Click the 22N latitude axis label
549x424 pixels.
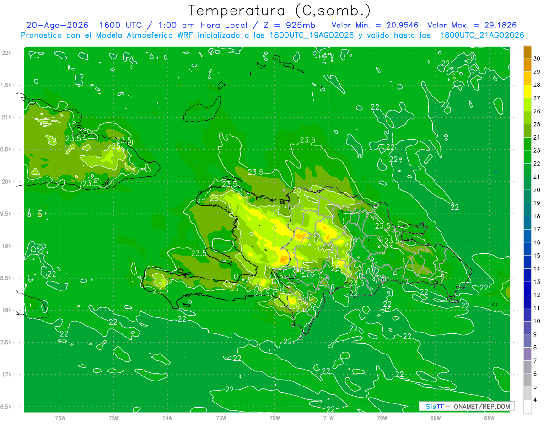[8, 53]
